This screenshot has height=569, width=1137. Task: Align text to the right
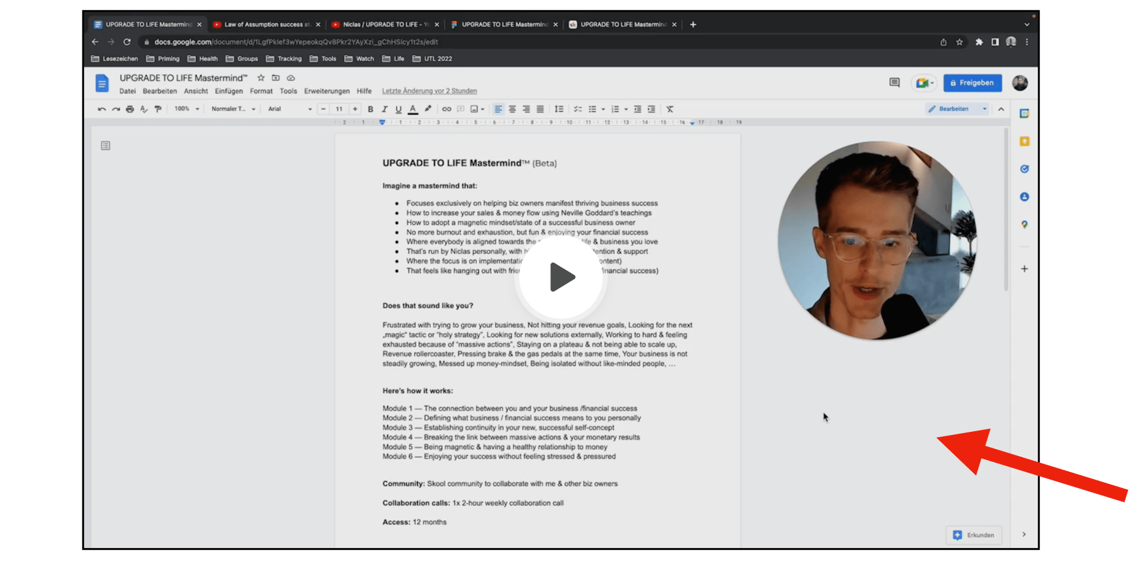coord(526,109)
